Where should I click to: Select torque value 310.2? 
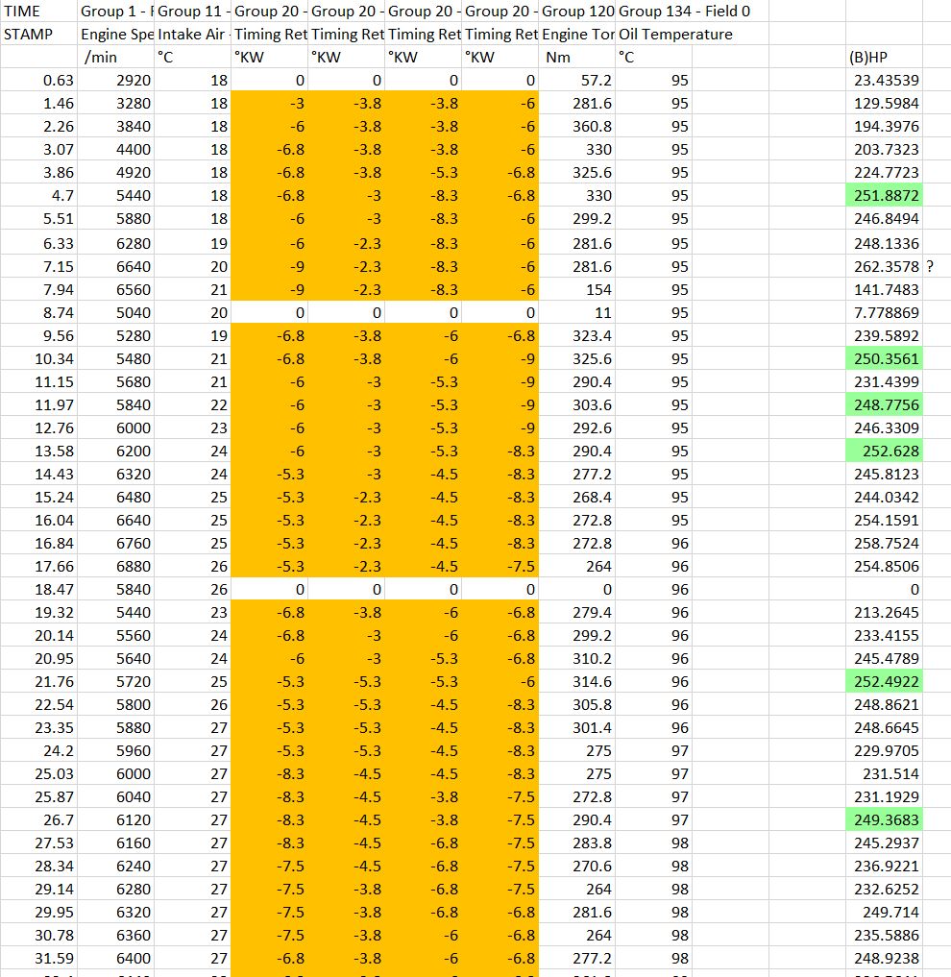click(x=577, y=659)
